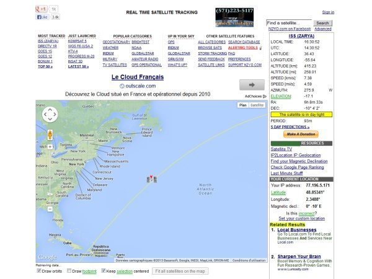
Task: Open Check Google Page Ranking link
Action: coord(297,167)
